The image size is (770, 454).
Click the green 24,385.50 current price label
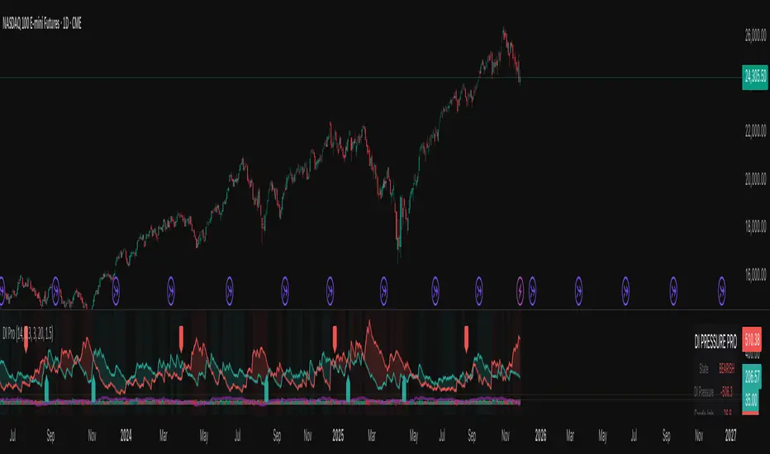755,77
